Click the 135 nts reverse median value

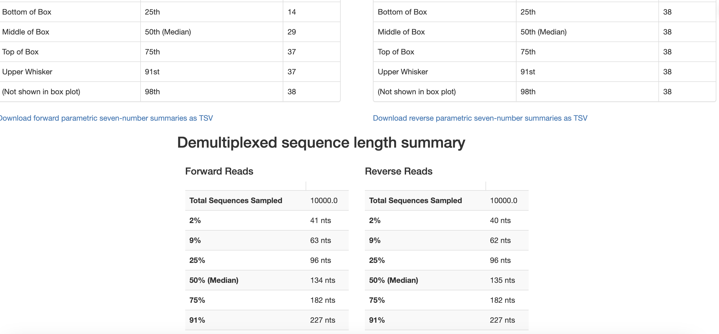click(502, 280)
